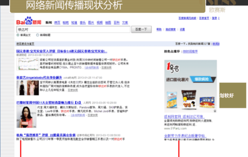This screenshot has width=248, height=157.
Task: Open the 高级搜索 link
Action: tap(171, 30)
